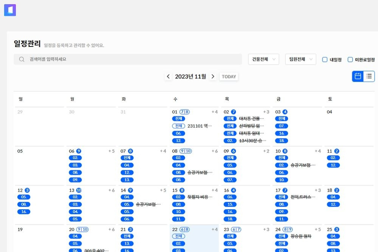Open 승강기보험 event on November 08
The image size is (378, 252).
[x=200, y=173]
